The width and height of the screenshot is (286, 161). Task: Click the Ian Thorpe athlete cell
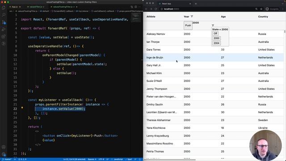(153, 42)
